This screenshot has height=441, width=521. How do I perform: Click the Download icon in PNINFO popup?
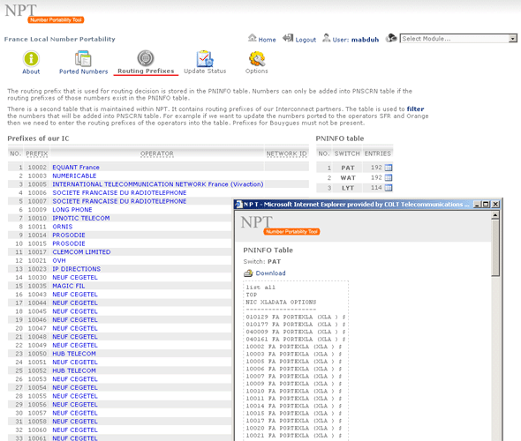248,273
